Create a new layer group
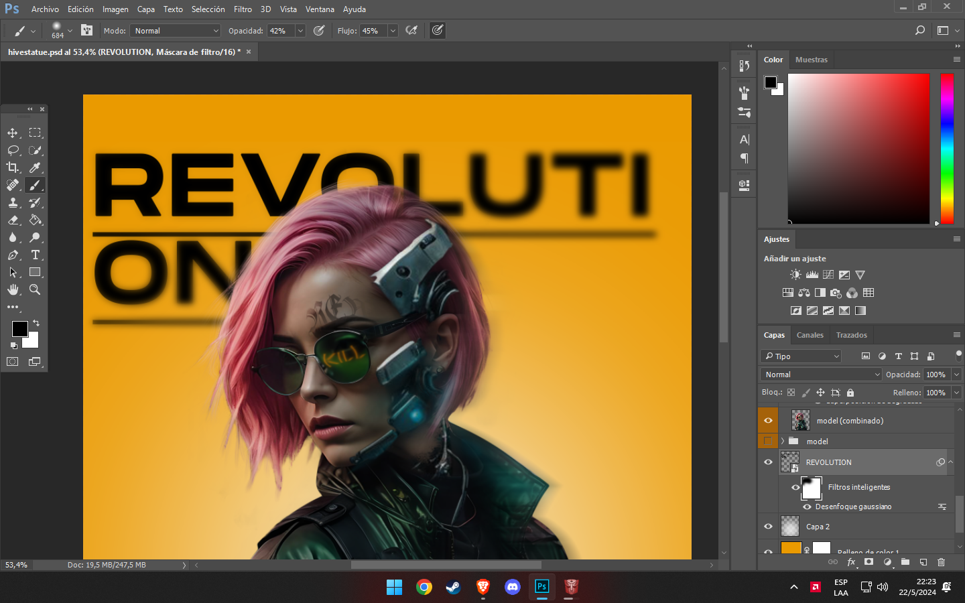Image resolution: width=965 pixels, height=603 pixels. tap(905, 562)
